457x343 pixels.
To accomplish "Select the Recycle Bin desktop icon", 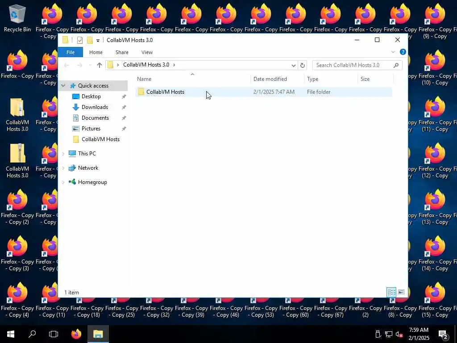I will pyautogui.click(x=17, y=18).
